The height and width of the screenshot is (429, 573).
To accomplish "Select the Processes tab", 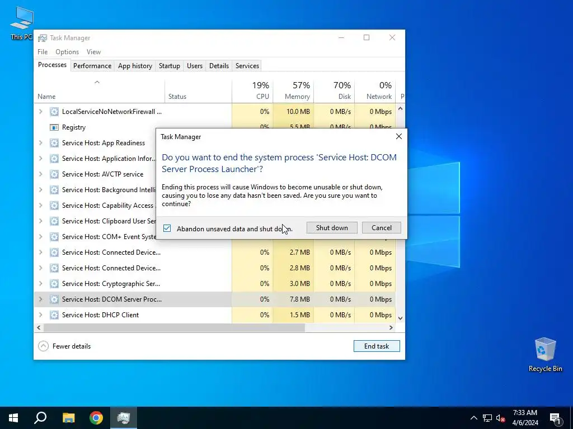I will [x=52, y=65].
